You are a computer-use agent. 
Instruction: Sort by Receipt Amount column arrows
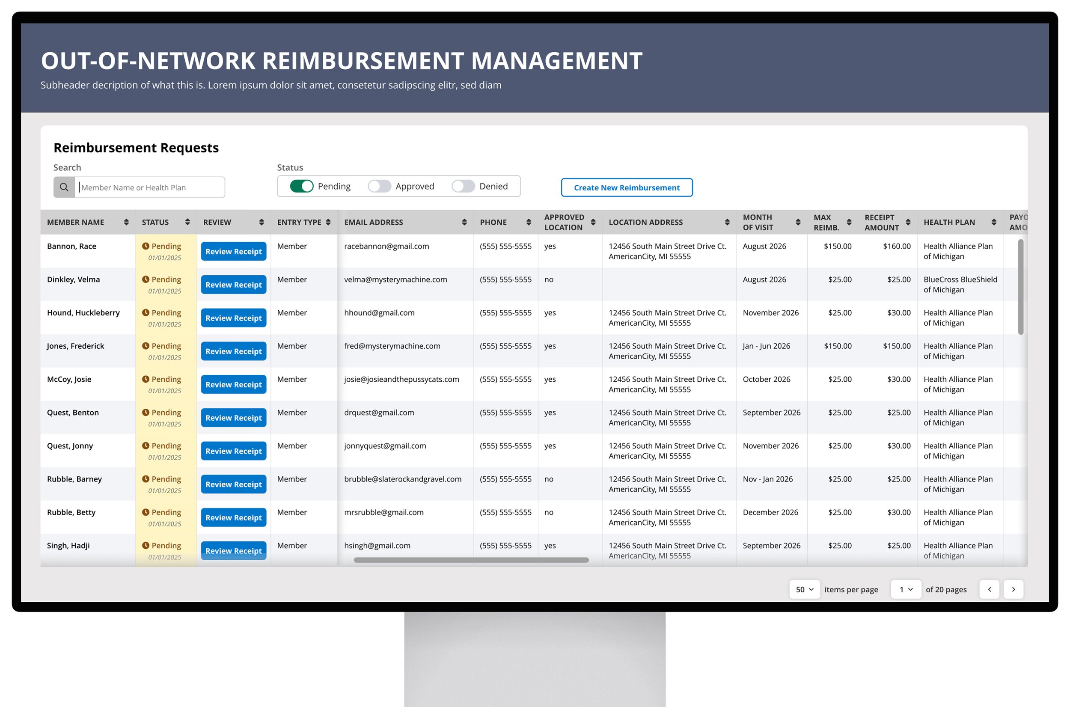point(908,222)
